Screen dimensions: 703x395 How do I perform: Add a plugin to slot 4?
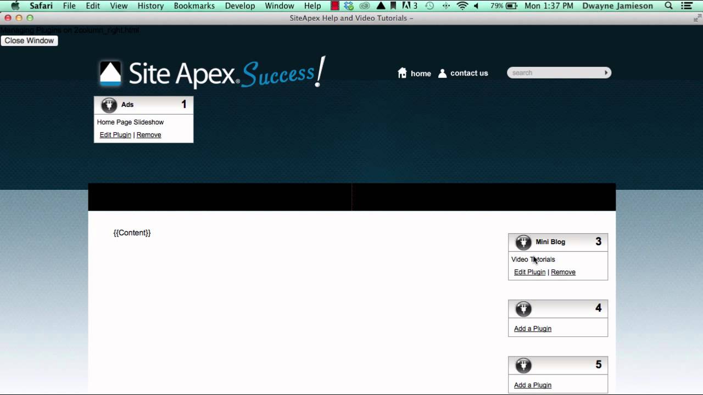(x=533, y=329)
